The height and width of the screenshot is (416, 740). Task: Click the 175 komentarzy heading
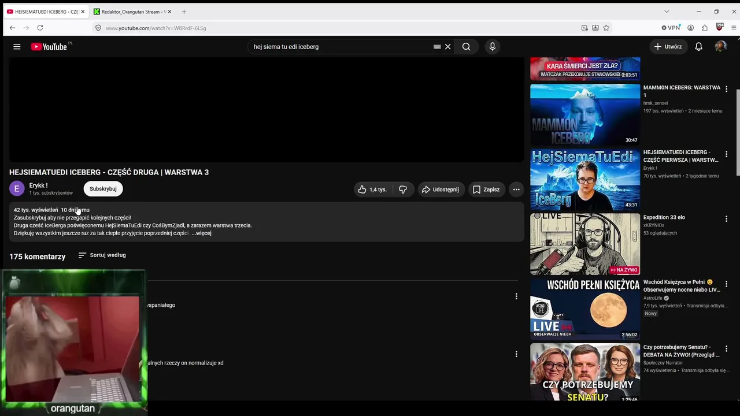pyautogui.click(x=38, y=257)
